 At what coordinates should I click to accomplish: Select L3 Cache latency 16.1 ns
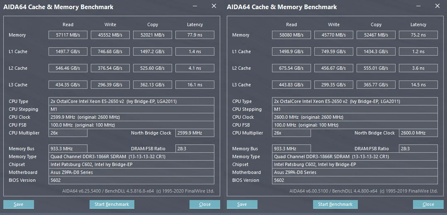click(x=195, y=85)
